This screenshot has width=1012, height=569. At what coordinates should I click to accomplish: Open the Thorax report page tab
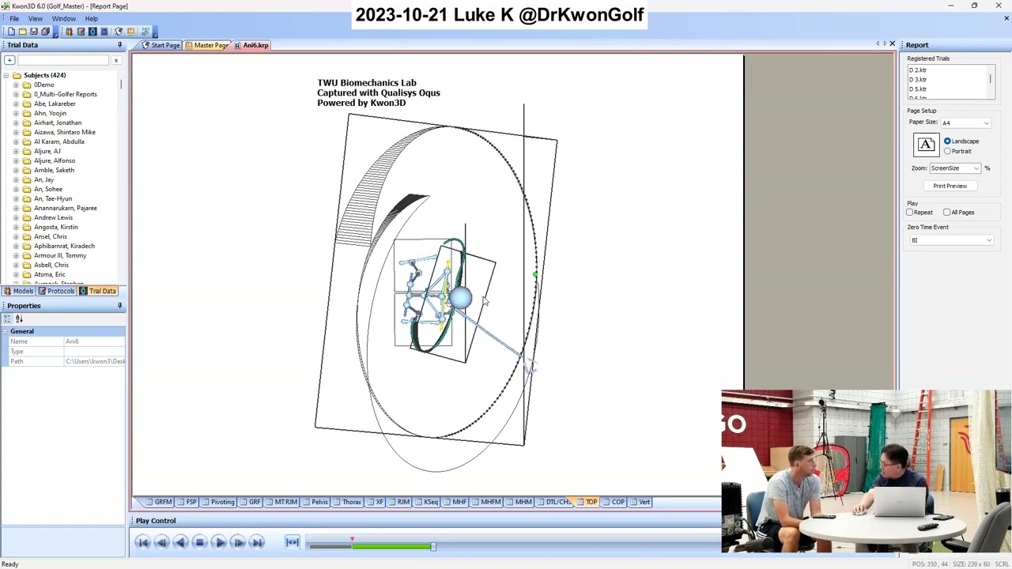347,503
